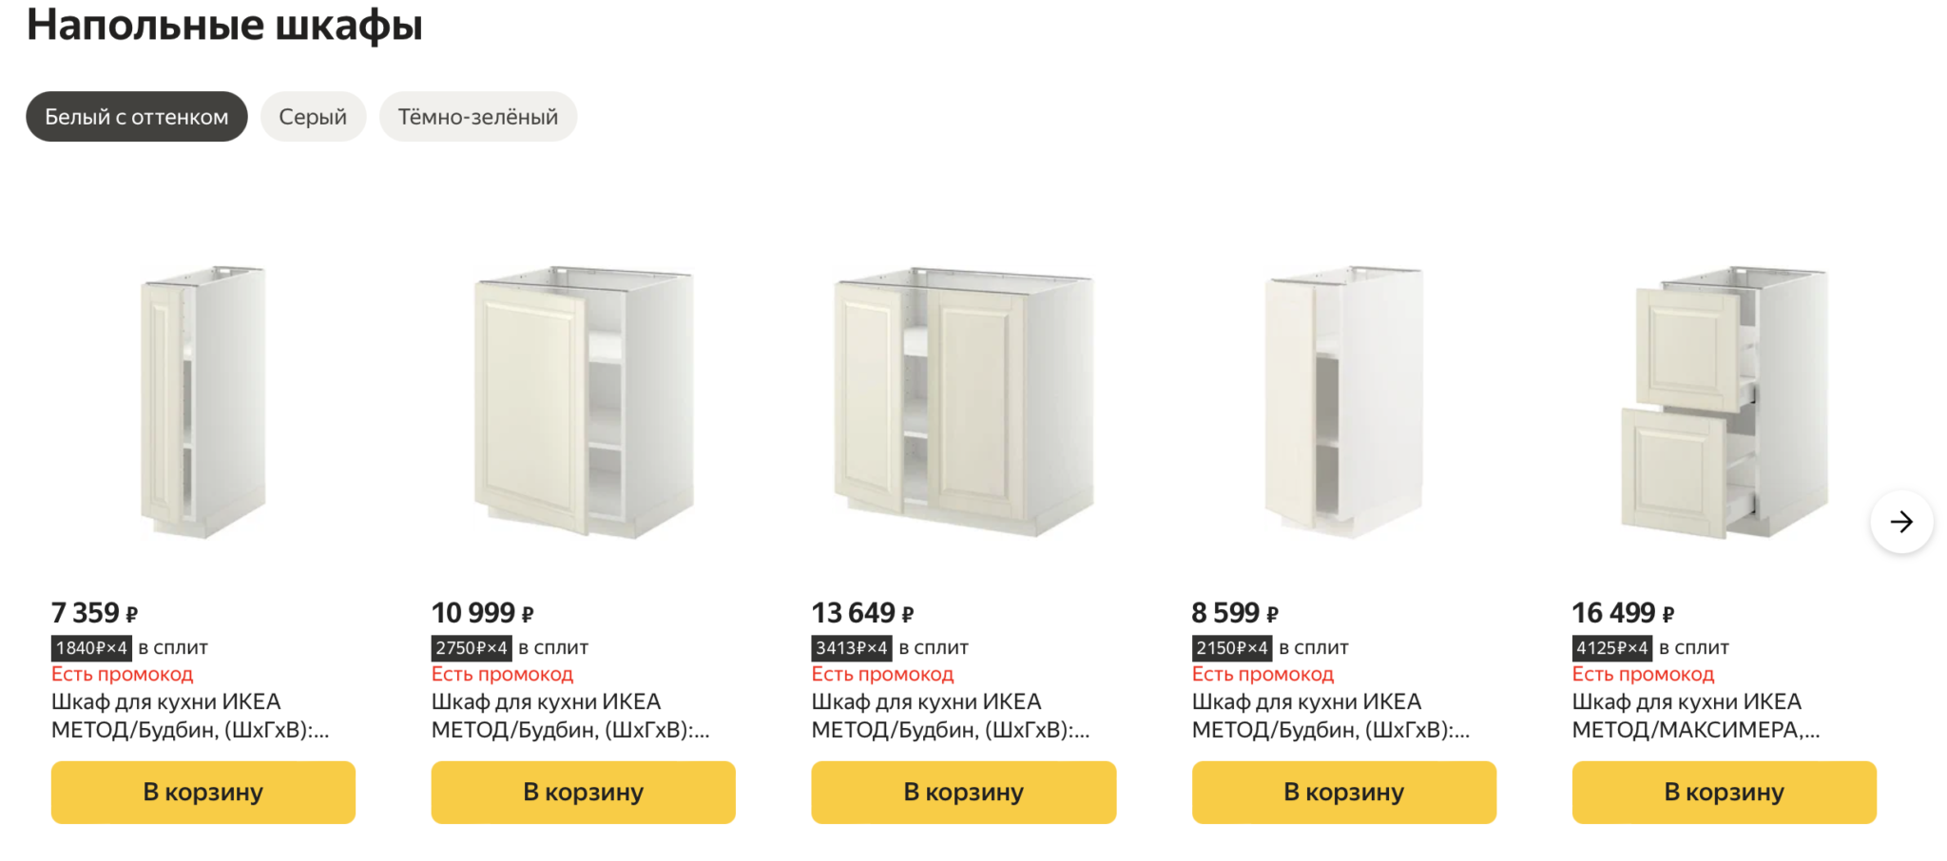1947x861 pixels.
Task: Add the 8 599 ₽ cabinet to cart
Action: [x=1343, y=792]
